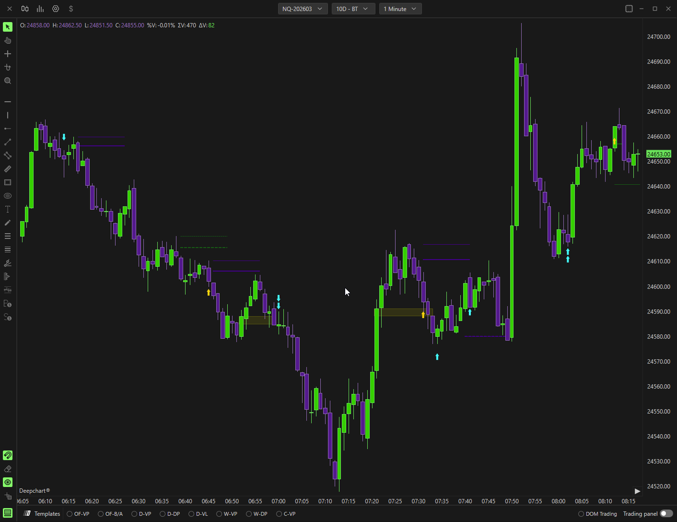
Task: Select the hand pan tool
Action: (8, 40)
